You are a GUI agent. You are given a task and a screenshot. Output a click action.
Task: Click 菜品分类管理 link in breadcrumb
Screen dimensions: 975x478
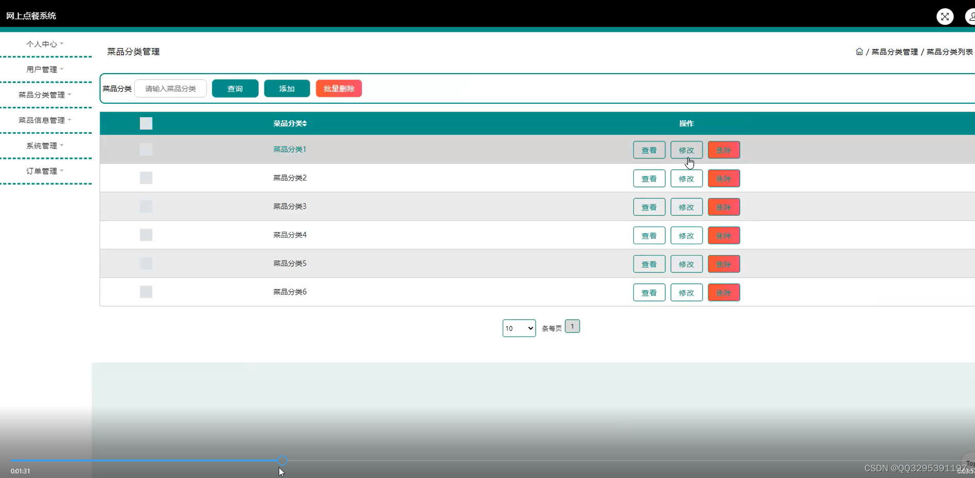click(894, 52)
